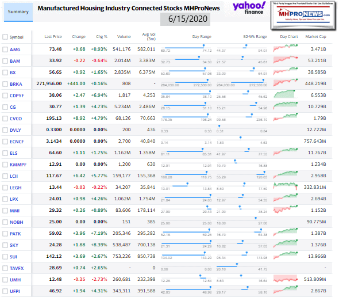Select the BX row checkbox
The image size is (339, 301).
pos(5,73)
